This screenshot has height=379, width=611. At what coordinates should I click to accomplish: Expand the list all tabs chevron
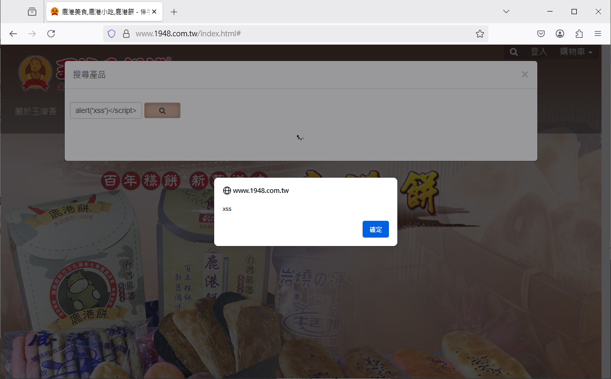506,12
